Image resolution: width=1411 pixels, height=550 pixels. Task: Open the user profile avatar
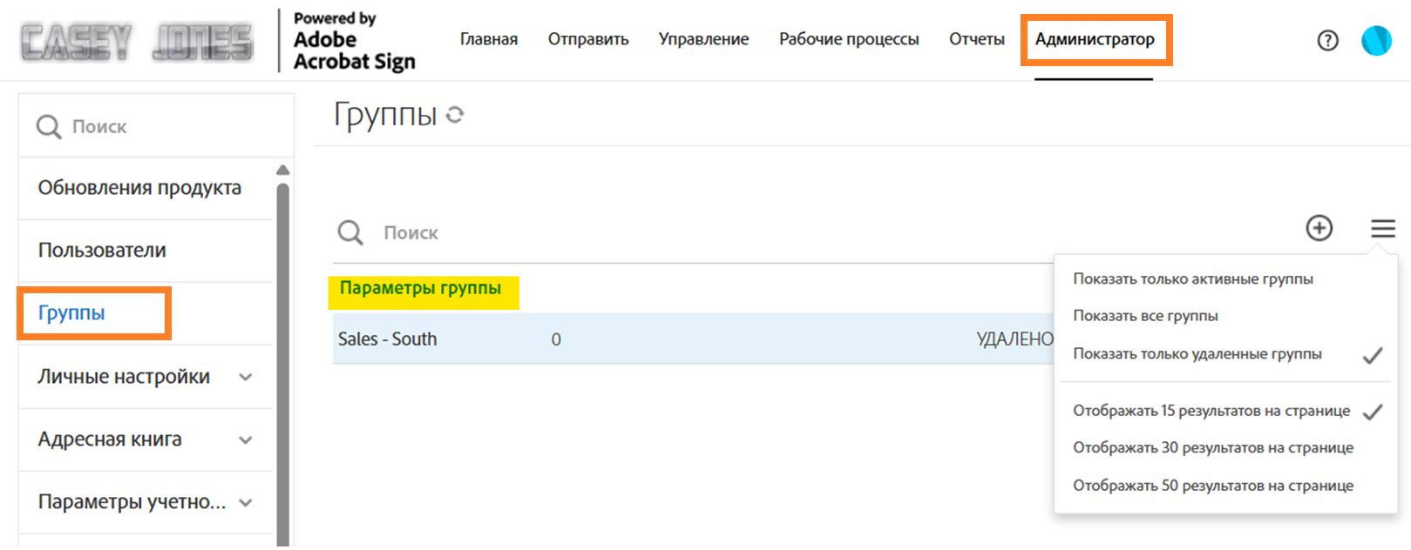click(1376, 40)
